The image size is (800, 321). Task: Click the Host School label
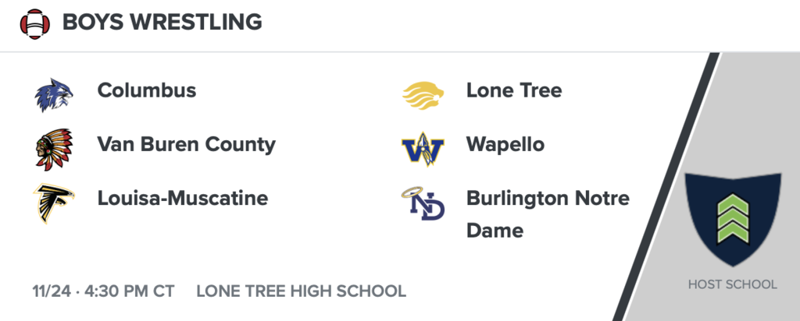click(x=732, y=284)
